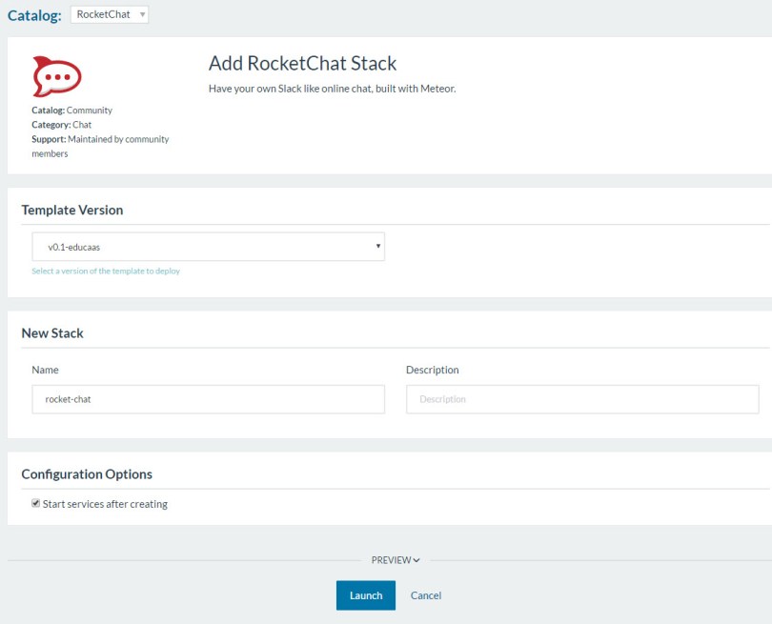The height and width of the screenshot is (624, 772).
Task: Expand the PREVIEW section
Action: pos(391,560)
